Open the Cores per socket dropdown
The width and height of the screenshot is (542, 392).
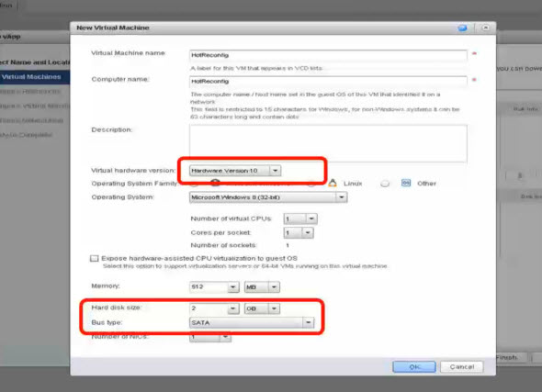299,233
